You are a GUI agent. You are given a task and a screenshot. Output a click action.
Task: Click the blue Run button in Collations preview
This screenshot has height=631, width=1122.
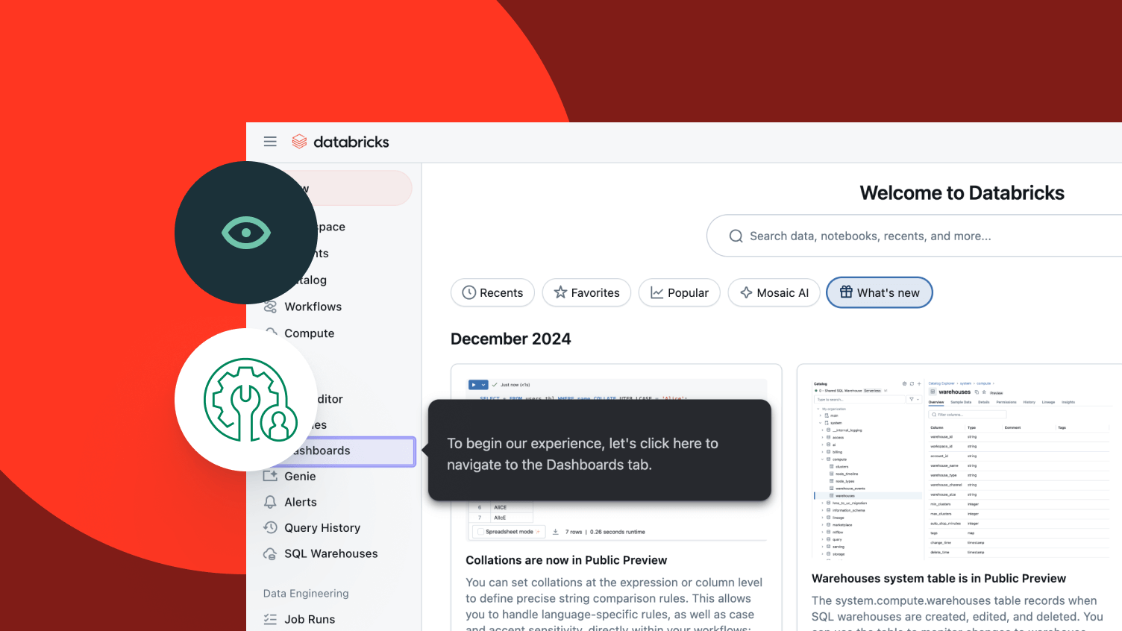[x=474, y=385]
